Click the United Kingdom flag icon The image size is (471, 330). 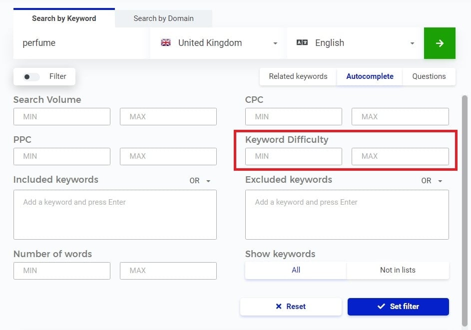pos(166,42)
